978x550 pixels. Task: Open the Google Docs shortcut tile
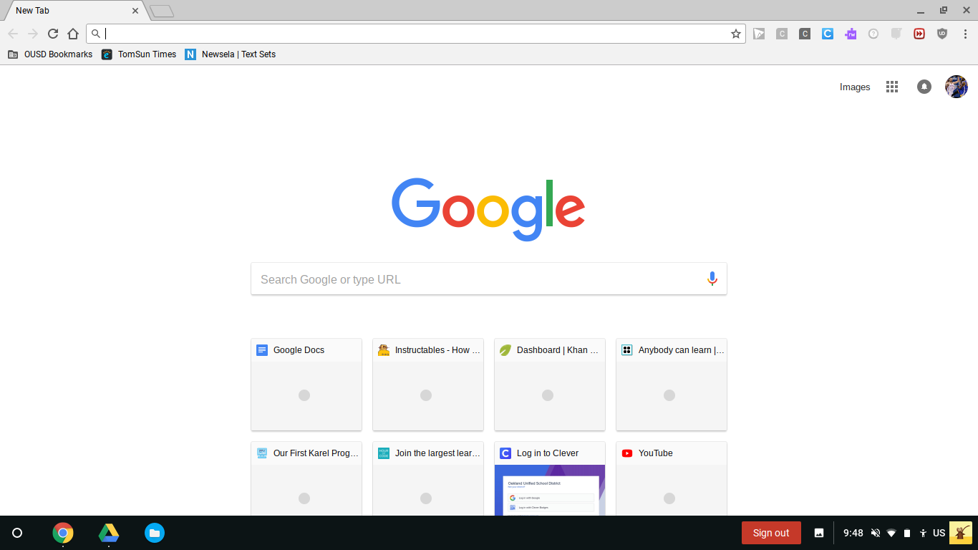pyautogui.click(x=306, y=385)
